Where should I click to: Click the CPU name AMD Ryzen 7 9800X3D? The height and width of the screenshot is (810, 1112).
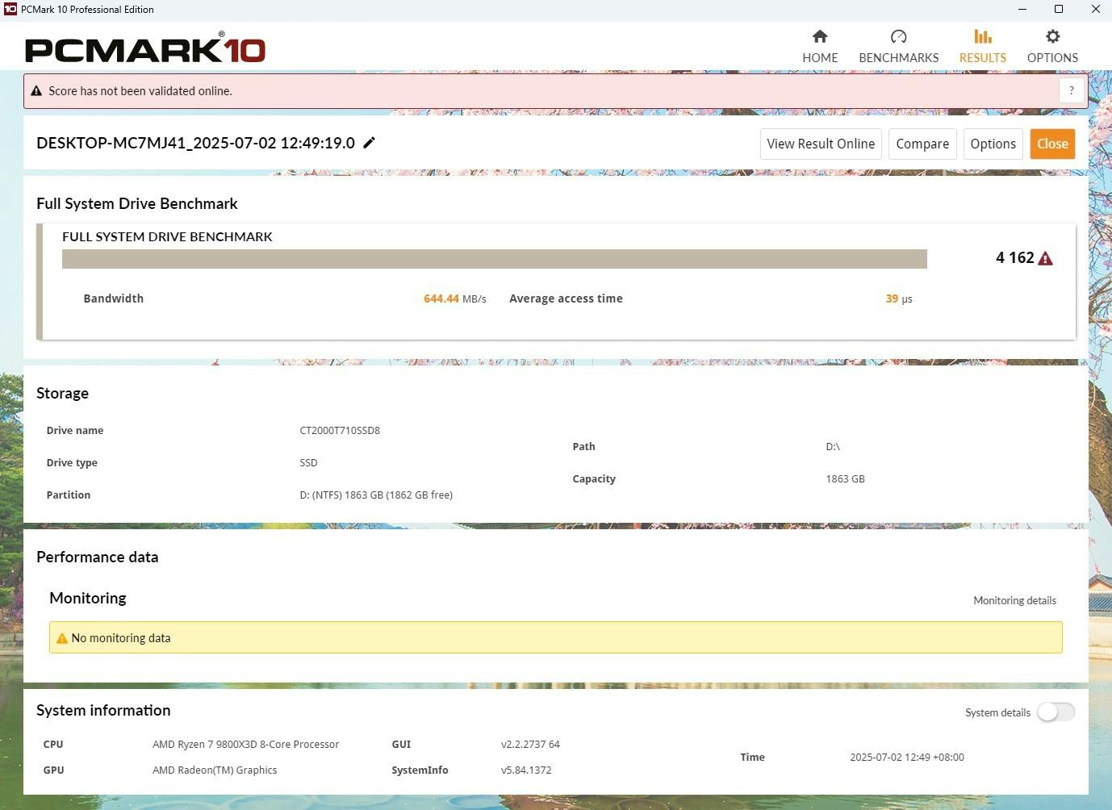coord(245,745)
